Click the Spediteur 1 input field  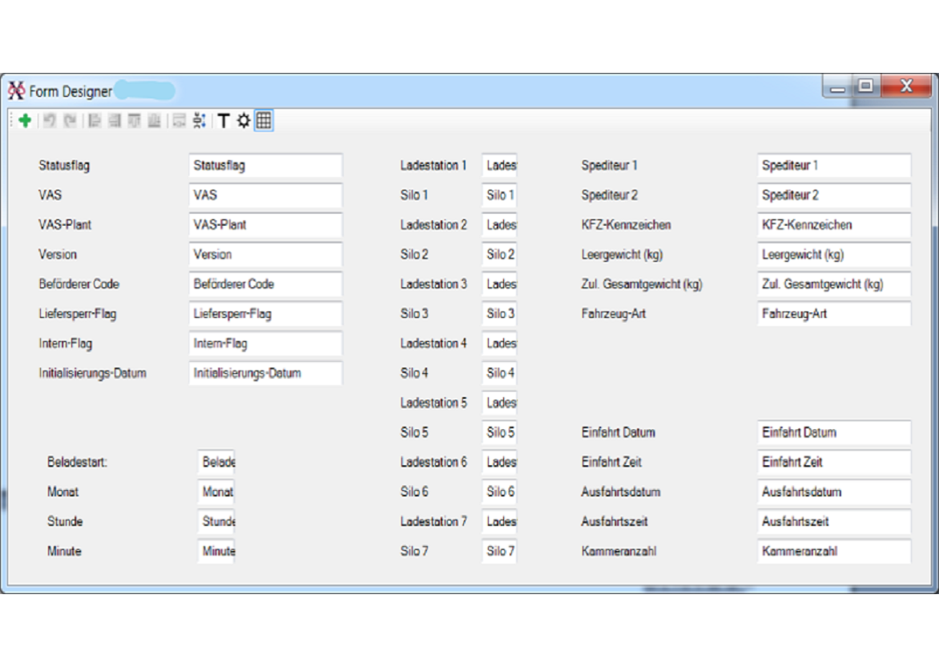coord(833,166)
